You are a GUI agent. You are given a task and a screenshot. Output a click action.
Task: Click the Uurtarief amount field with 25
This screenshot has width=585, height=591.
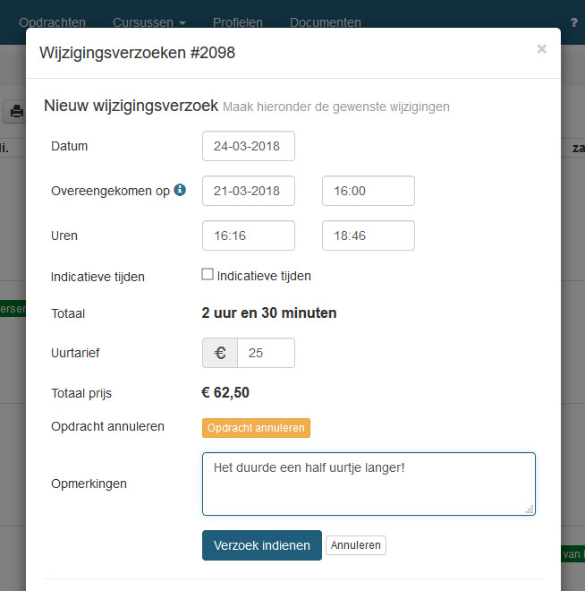(266, 353)
